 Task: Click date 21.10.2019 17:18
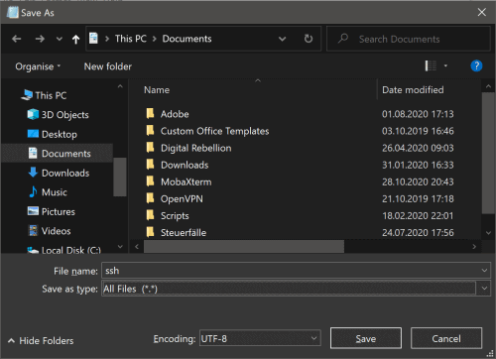click(418, 198)
